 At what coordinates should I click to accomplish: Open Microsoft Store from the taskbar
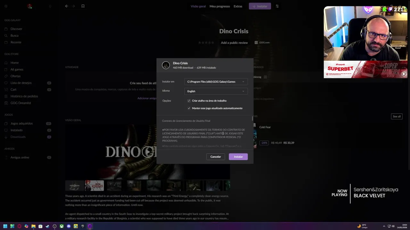click(40, 226)
